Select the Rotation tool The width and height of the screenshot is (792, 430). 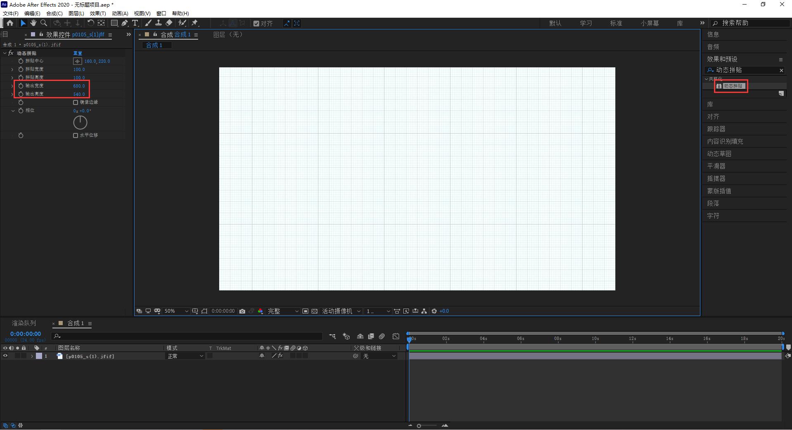click(90, 23)
